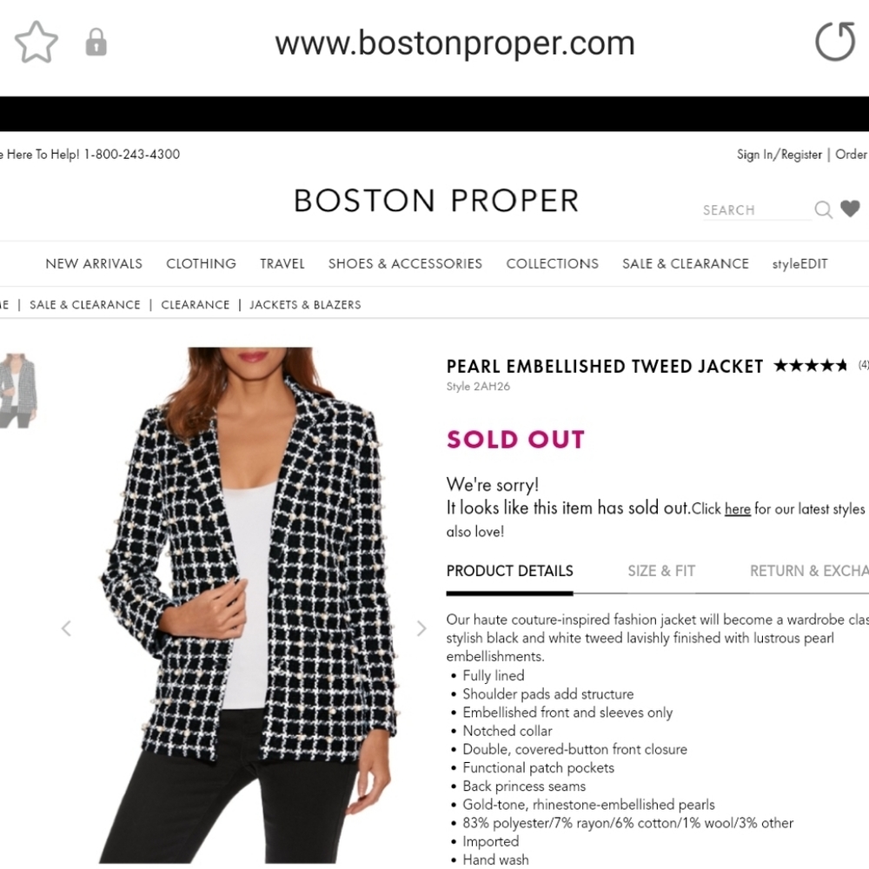
Task: Click the right image carousel arrow
Action: click(421, 628)
